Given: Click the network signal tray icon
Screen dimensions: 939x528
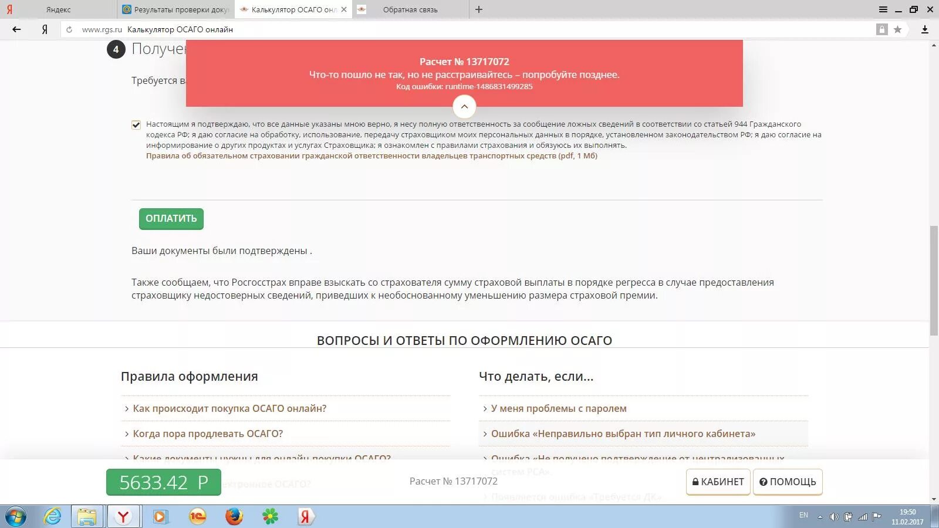Looking at the screenshot, I should point(862,517).
